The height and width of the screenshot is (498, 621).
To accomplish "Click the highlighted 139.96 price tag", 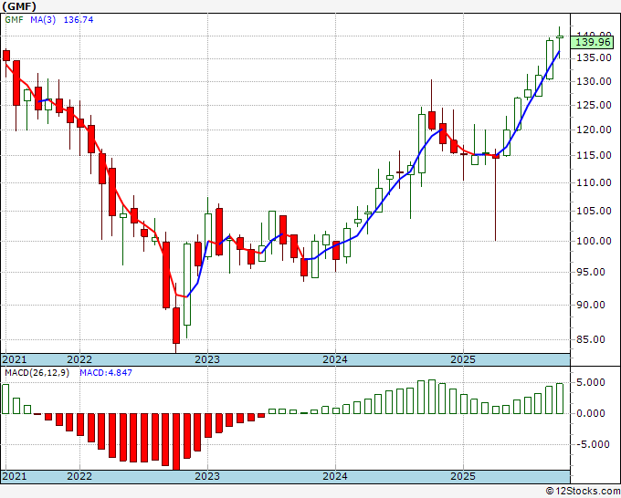I will 593,42.
